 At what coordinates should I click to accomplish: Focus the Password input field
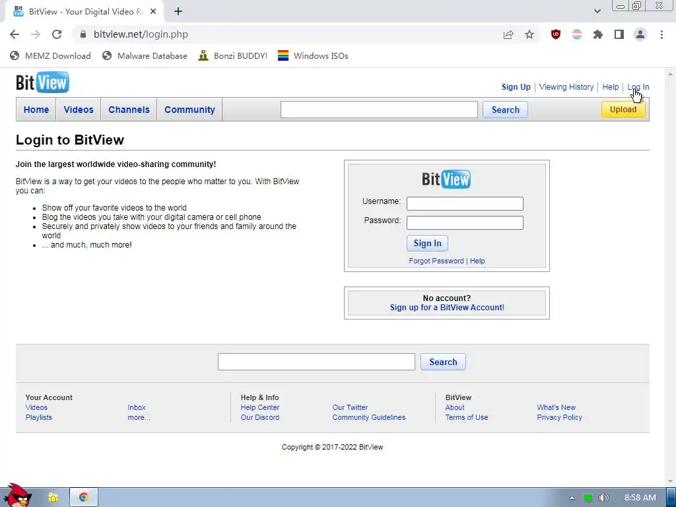[465, 222]
